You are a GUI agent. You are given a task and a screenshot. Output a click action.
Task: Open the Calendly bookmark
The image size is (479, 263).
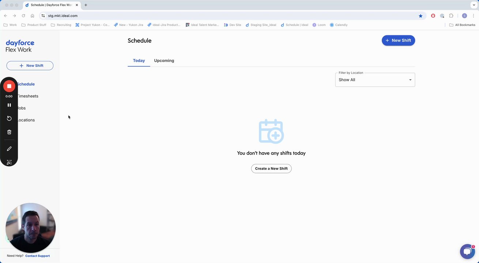tap(339, 25)
